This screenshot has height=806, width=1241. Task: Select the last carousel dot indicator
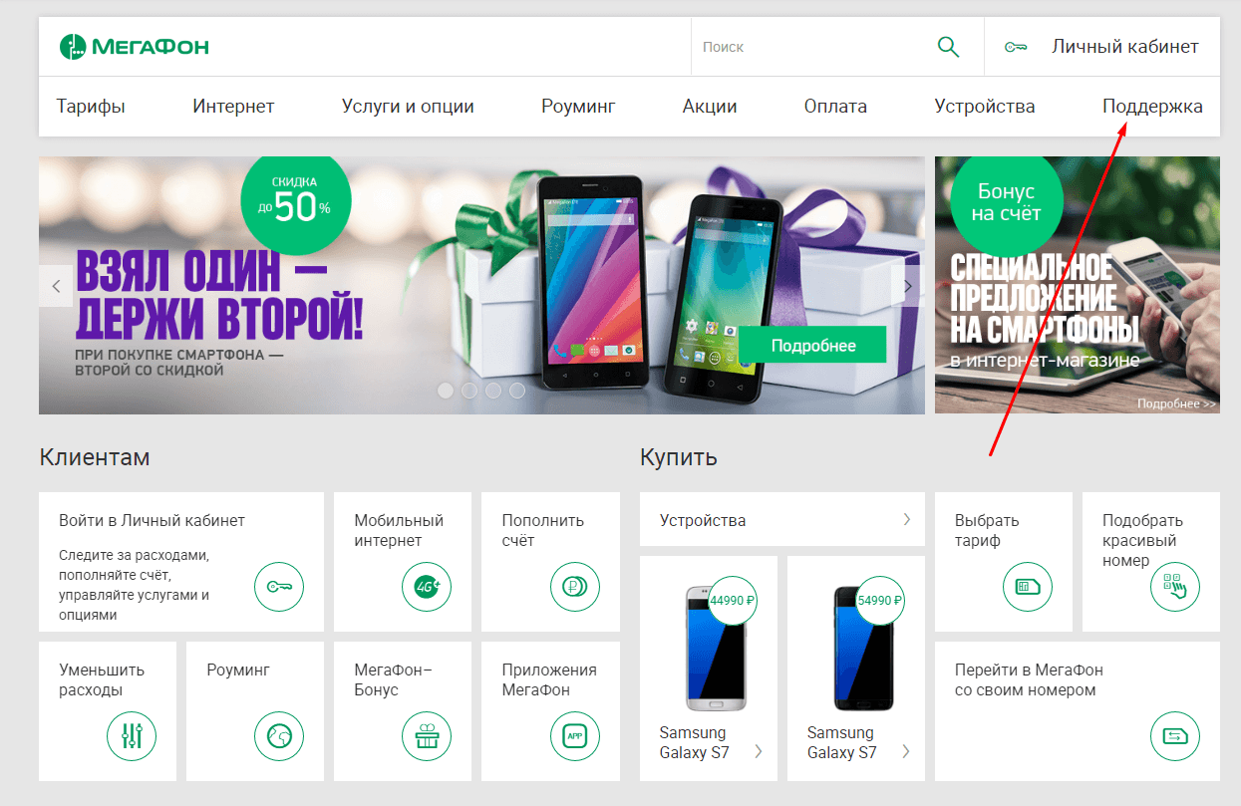click(x=517, y=391)
